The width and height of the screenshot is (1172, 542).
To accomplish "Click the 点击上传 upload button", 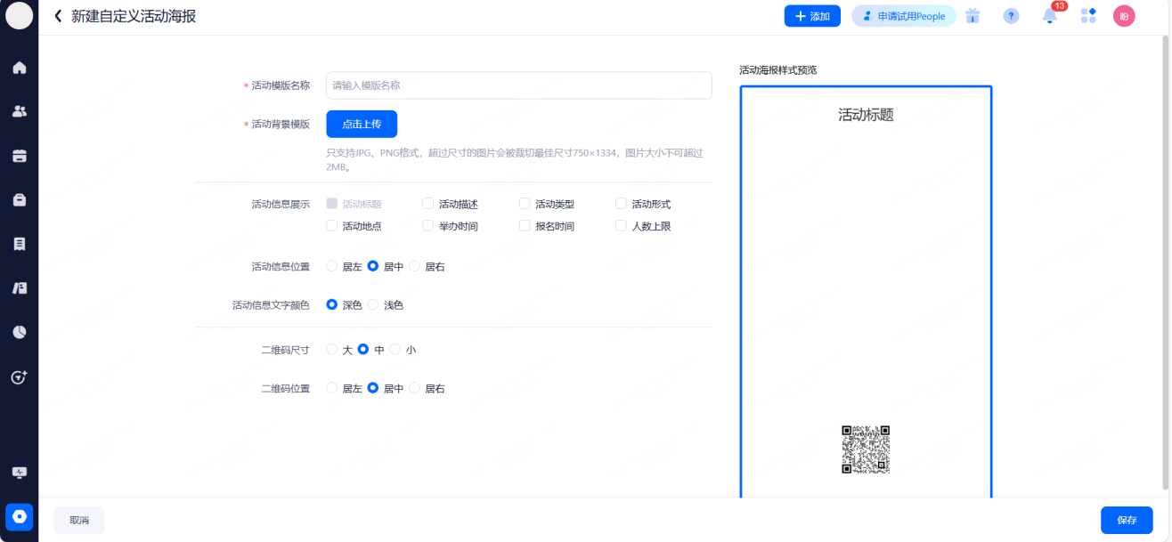I will (x=362, y=125).
